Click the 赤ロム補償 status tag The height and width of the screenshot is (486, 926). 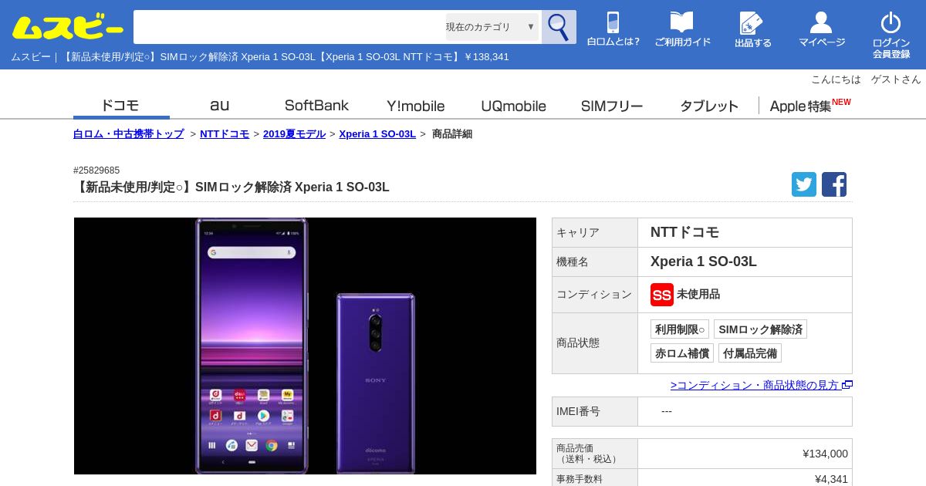[682, 353]
